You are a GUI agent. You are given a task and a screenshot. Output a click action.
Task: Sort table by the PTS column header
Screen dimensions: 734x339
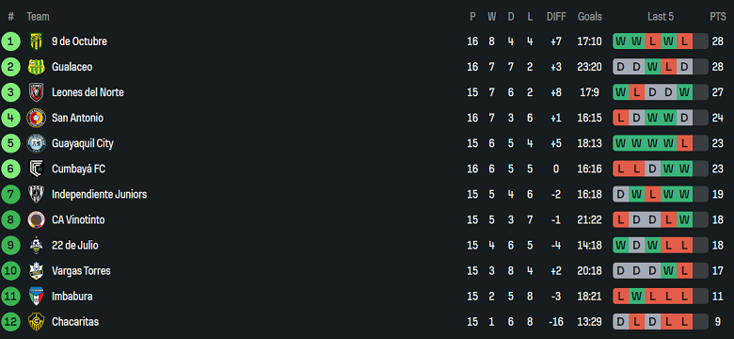pyautogui.click(x=718, y=17)
